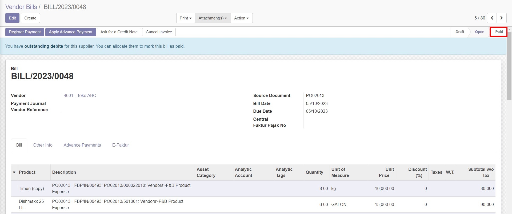This screenshot has height=214, width=512.
Task: Click the Edit button
Action: tap(13, 18)
